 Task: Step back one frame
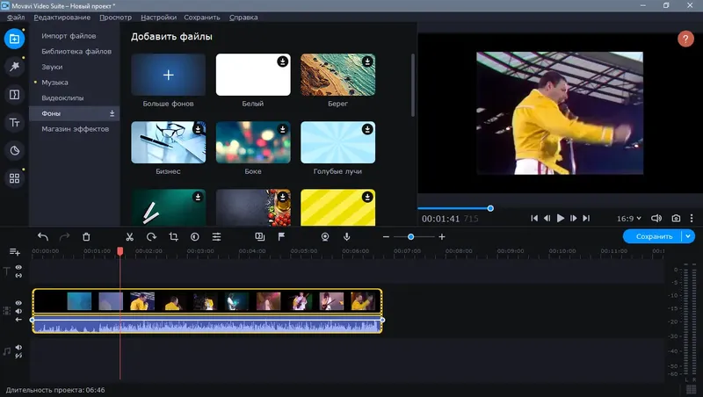(547, 218)
